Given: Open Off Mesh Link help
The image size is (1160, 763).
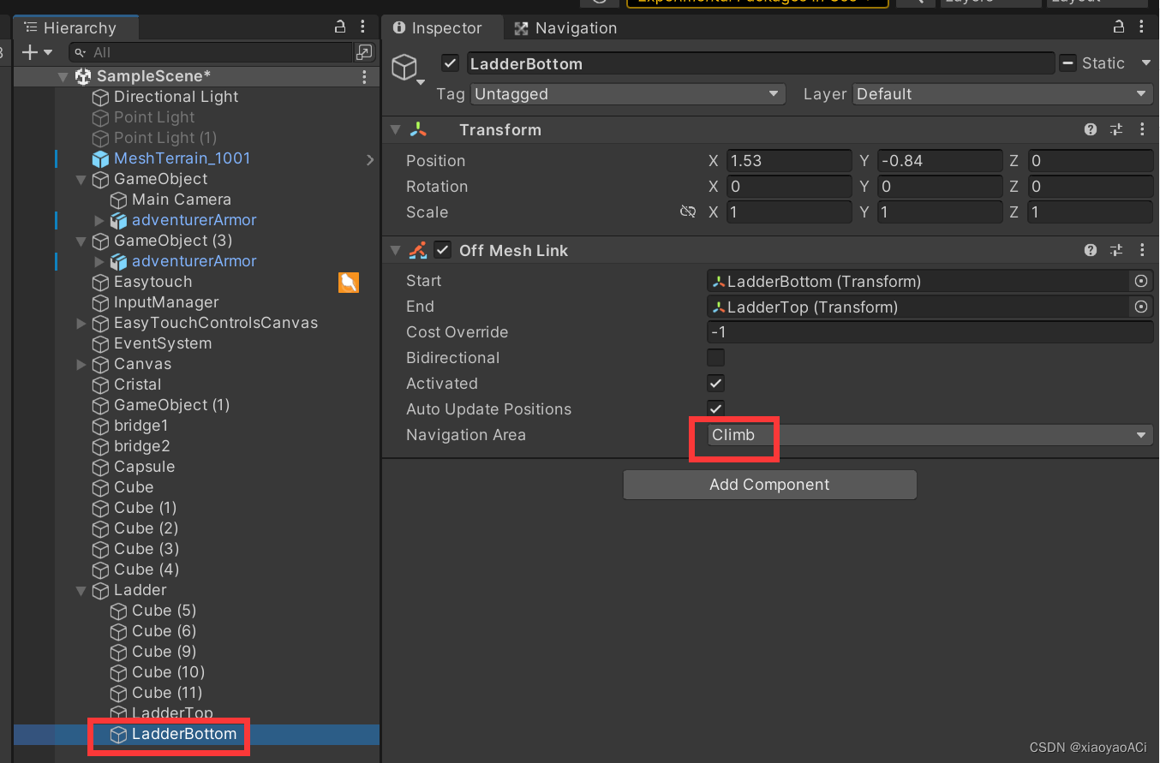Looking at the screenshot, I should pos(1091,251).
